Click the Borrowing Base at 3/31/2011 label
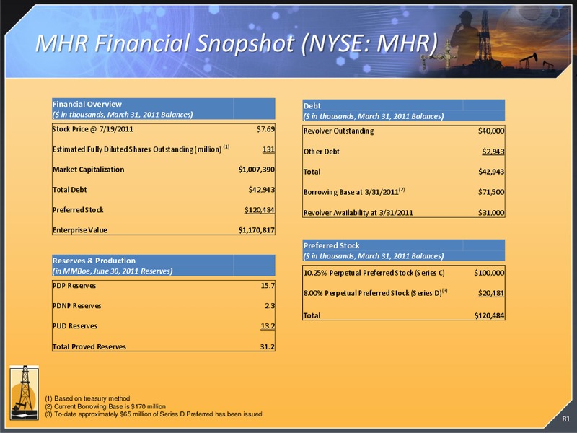577x433 pixels. pos(354,192)
